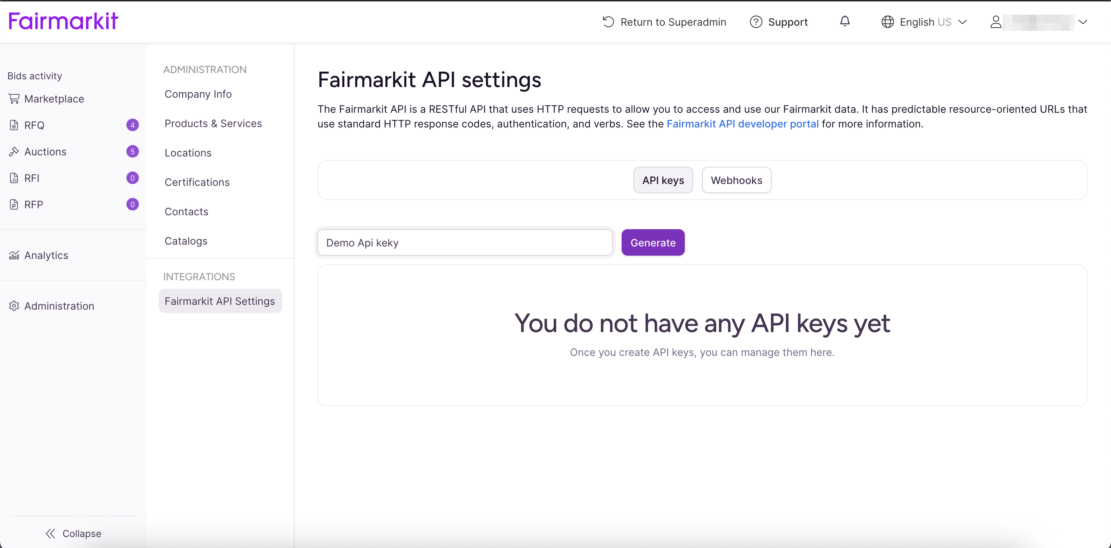1111x548 pixels.
Task: Collapse the sidebar with Collapse button
Action: (73, 533)
